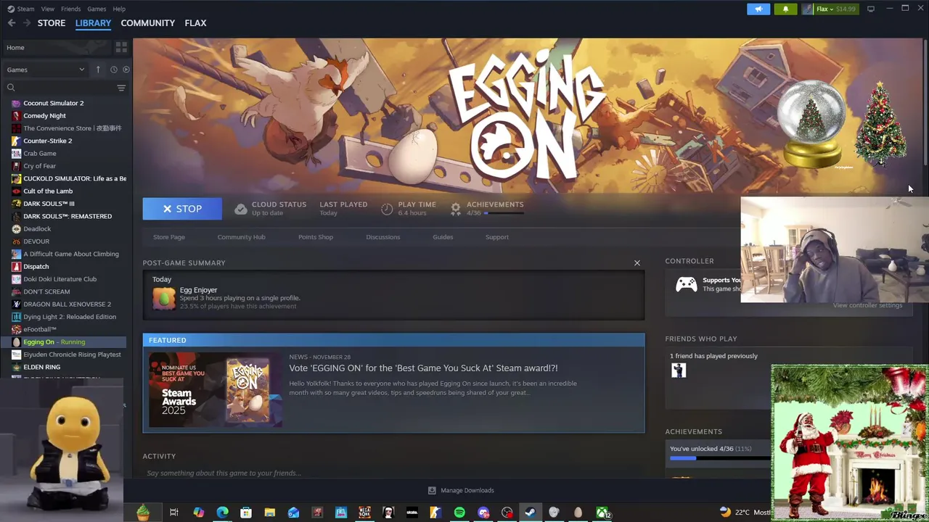The width and height of the screenshot is (929, 522).
Task: Click the Egg Enjoyer achievement icon
Action: (164, 298)
